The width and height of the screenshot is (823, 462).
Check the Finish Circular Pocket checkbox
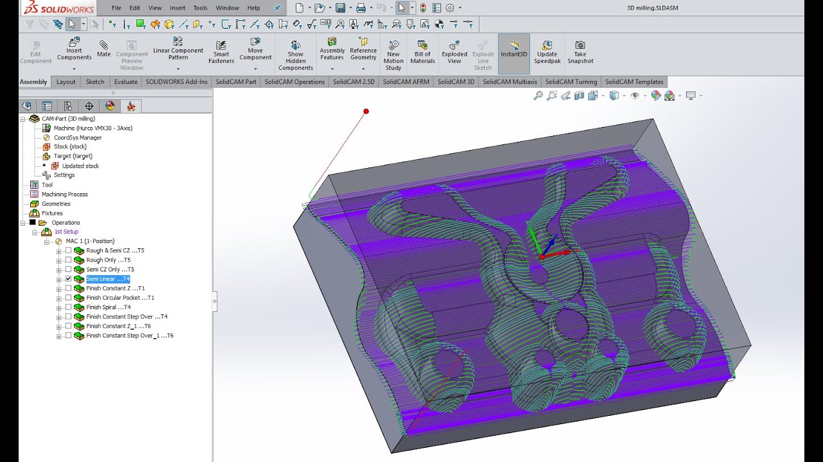(x=68, y=298)
